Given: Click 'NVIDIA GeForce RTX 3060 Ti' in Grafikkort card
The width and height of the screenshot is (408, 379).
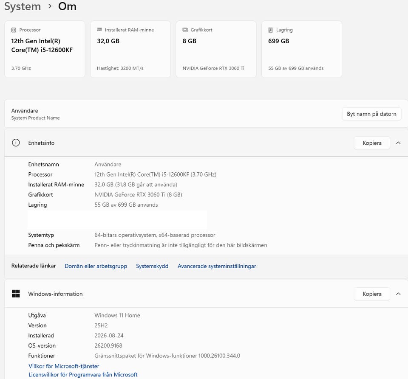Looking at the screenshot, I should pyautogui.click(x=213, y=68).
